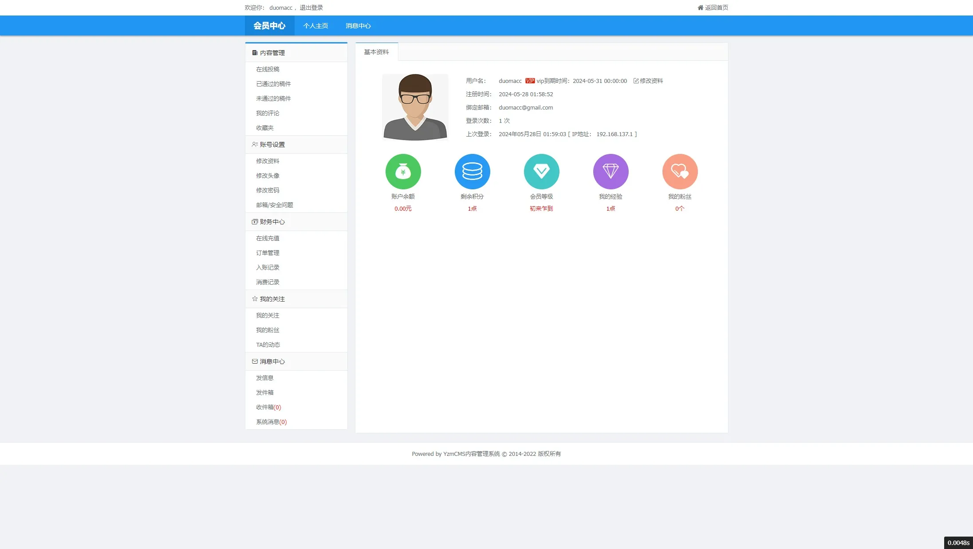Go to 在线充值 recharge page

pos(268,238)
